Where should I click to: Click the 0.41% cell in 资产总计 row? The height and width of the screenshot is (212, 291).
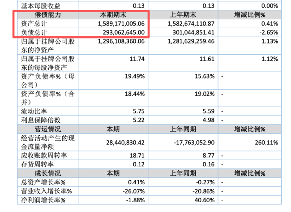(270, 24)
